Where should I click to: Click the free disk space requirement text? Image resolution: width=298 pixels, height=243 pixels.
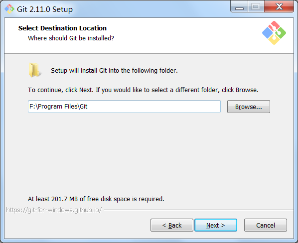coord(96,199)
